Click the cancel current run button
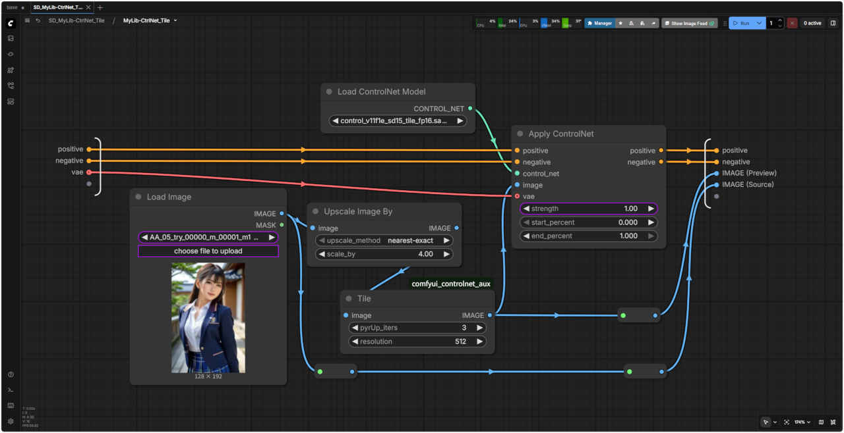The image size is (844, 433). coord(792,23)
